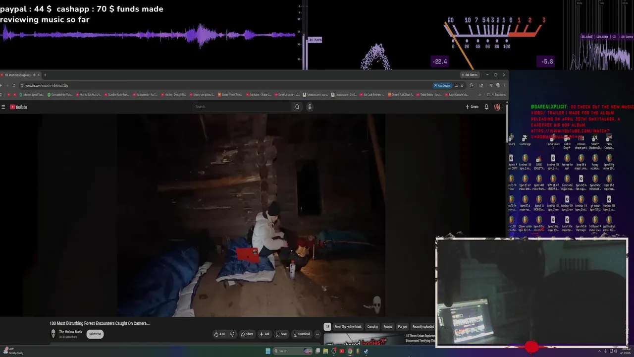Screen dimensions: 634x357
Task: Open fast rap for rain project
Action: pos(567,162)
